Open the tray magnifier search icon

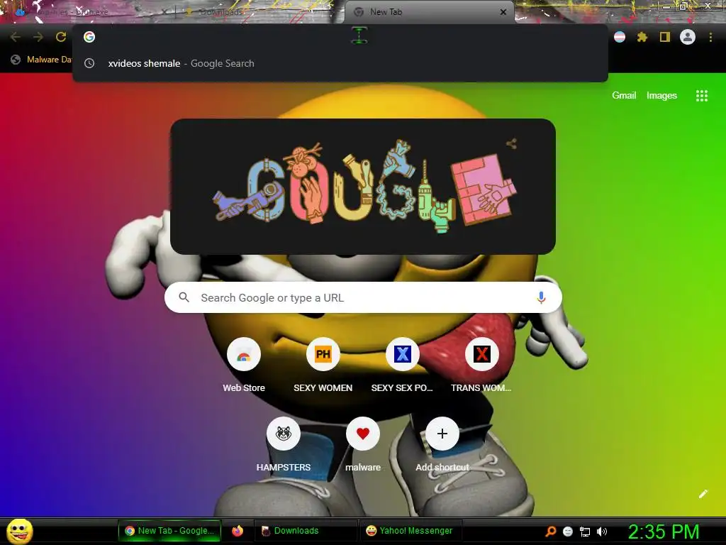[550, 531]
